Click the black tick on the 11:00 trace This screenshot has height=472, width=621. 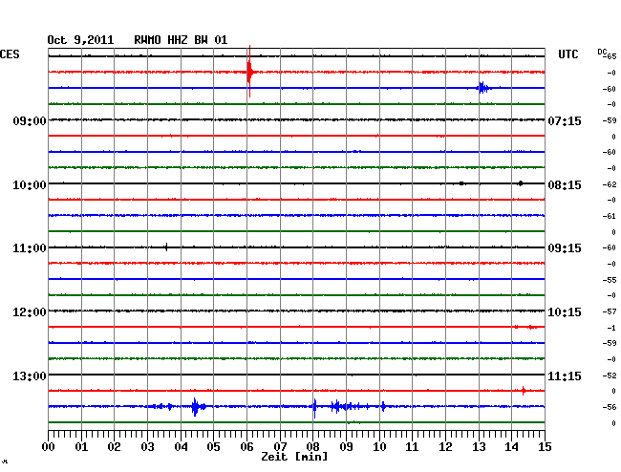166,247
